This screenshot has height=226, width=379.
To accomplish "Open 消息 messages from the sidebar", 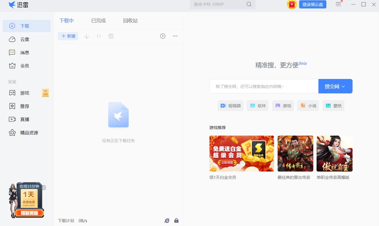I will 25,52.
